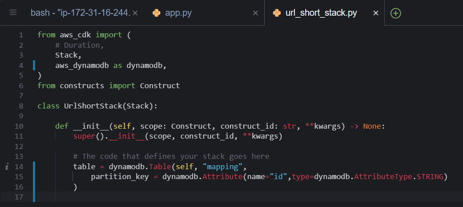This screenshot has width=463, height=207.
Task: Click line number 10 in gutter
Action: (18, 126)
